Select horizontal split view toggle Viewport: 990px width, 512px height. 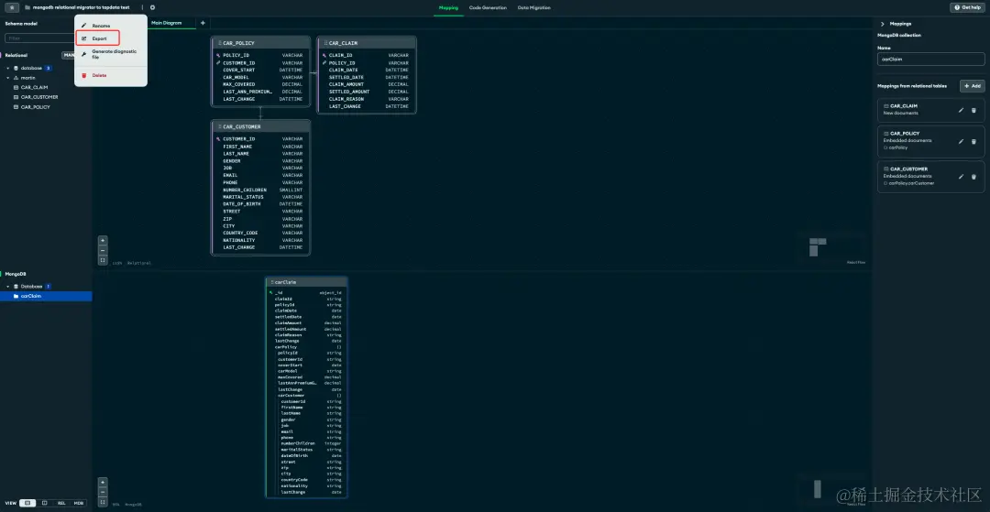(27, 503)
